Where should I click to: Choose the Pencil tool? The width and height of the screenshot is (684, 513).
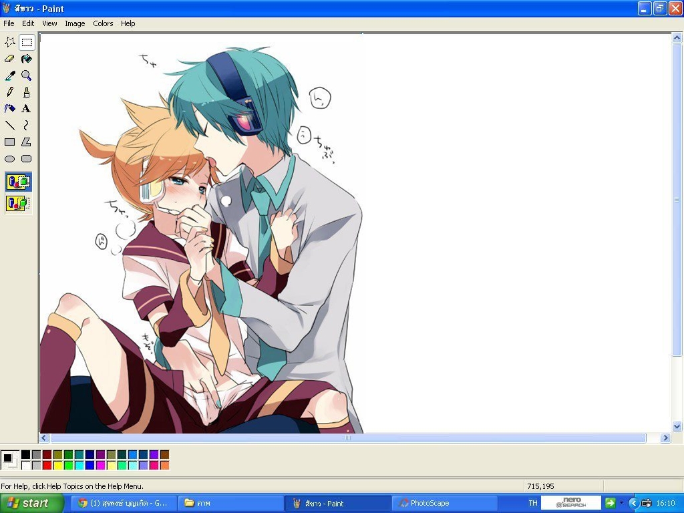click(9, 92)
